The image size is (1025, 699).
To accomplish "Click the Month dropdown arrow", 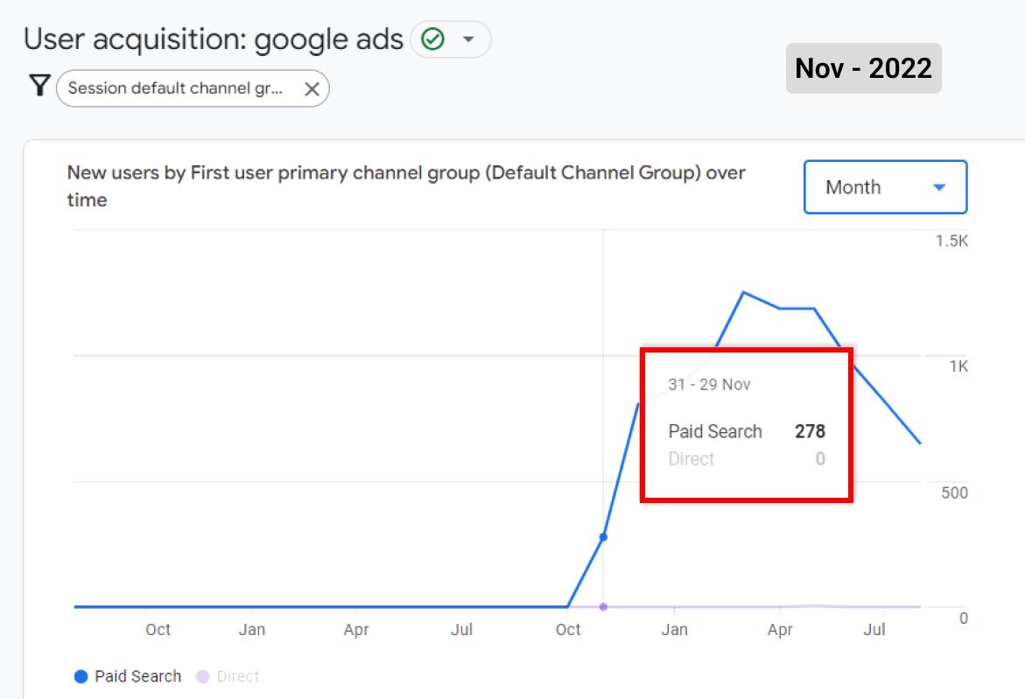I will (x=938, y=187).
